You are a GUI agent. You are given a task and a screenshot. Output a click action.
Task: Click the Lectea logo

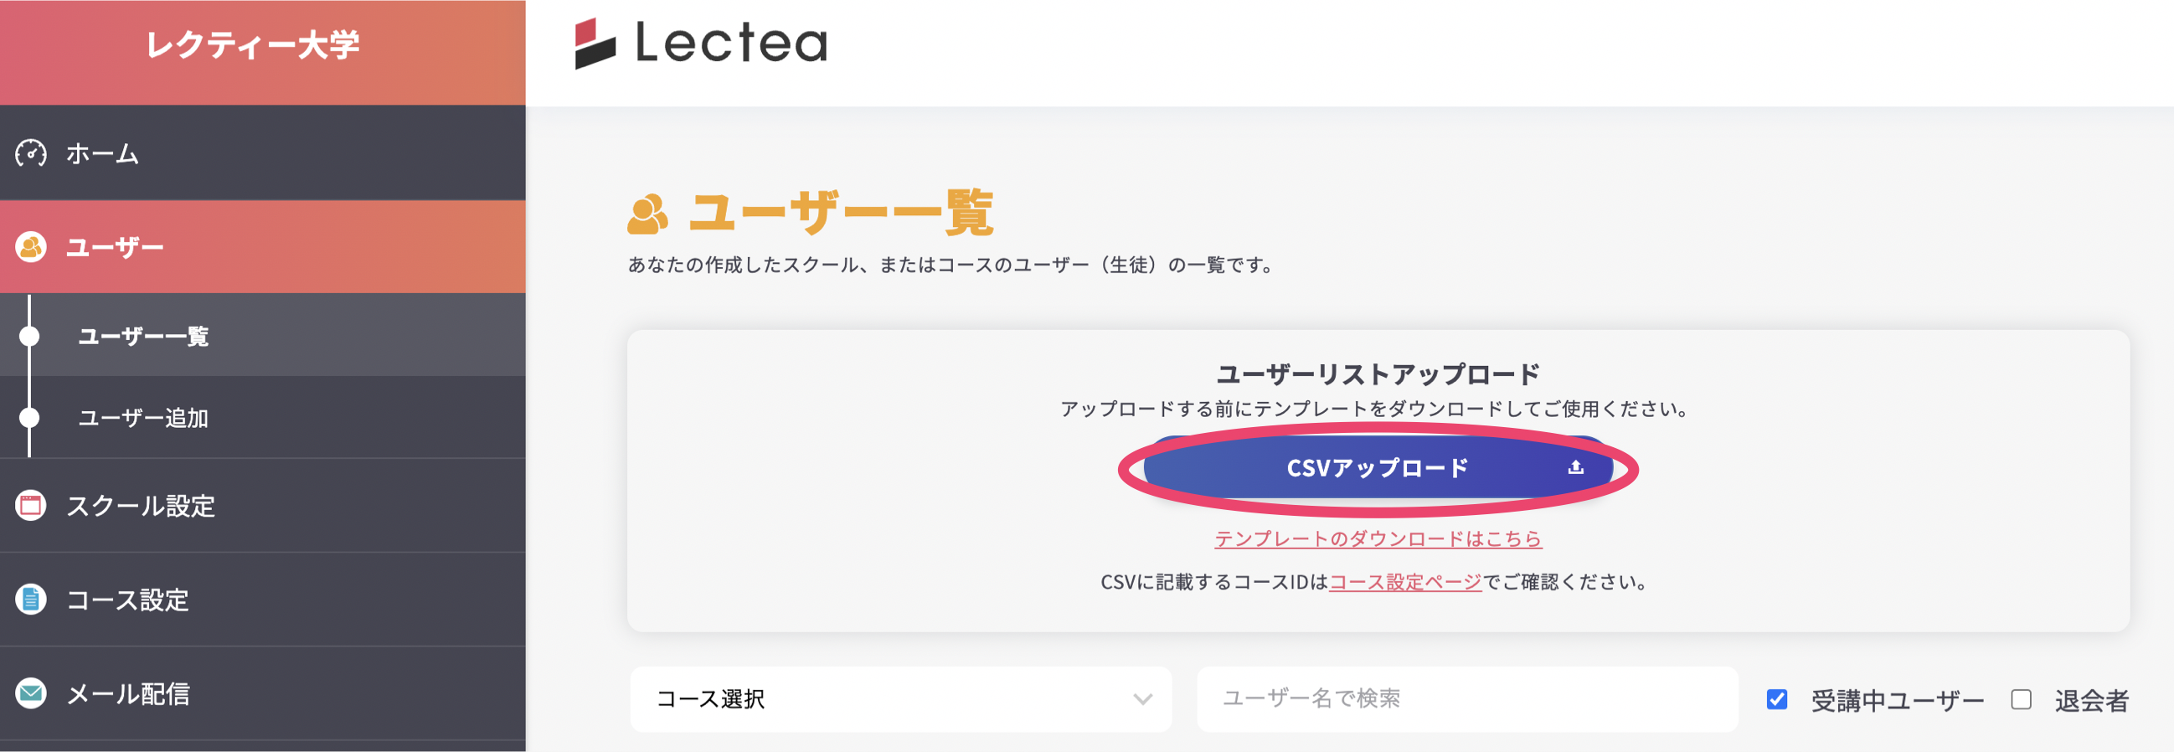point(700,43)
